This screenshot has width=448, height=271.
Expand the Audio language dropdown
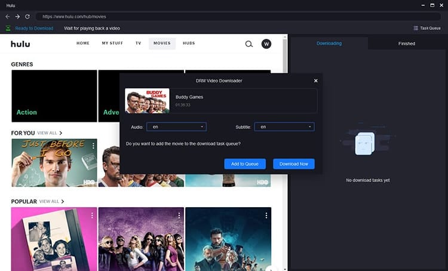coord(176,127)
